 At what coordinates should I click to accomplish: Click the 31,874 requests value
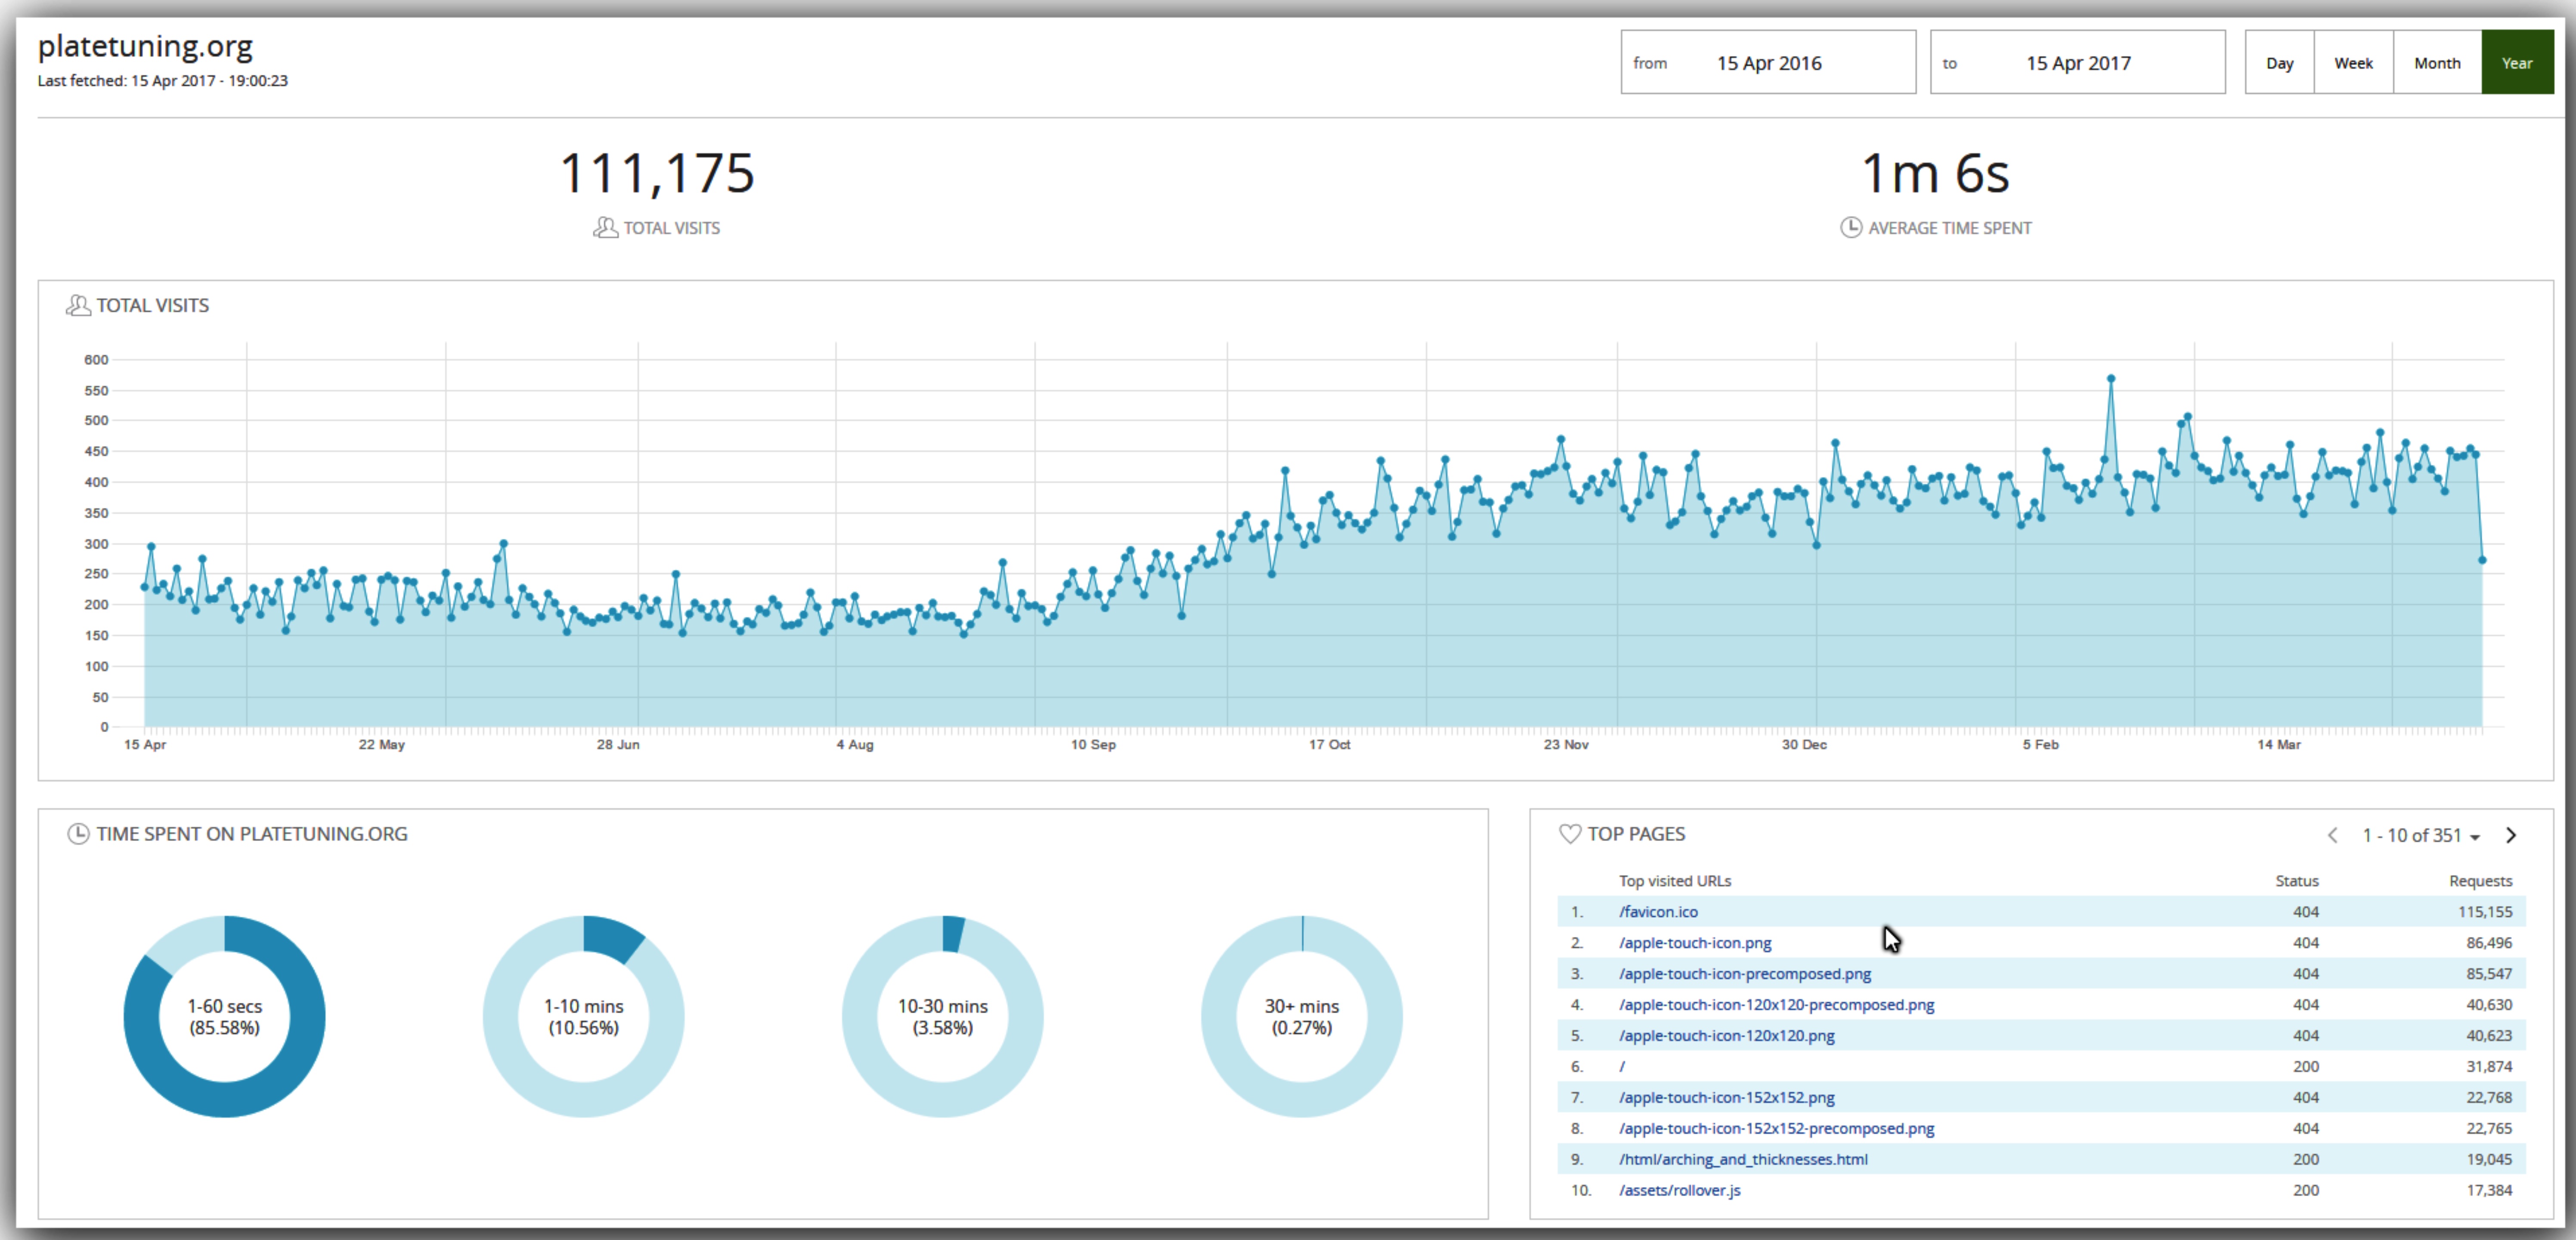tap(2489, 1067)
